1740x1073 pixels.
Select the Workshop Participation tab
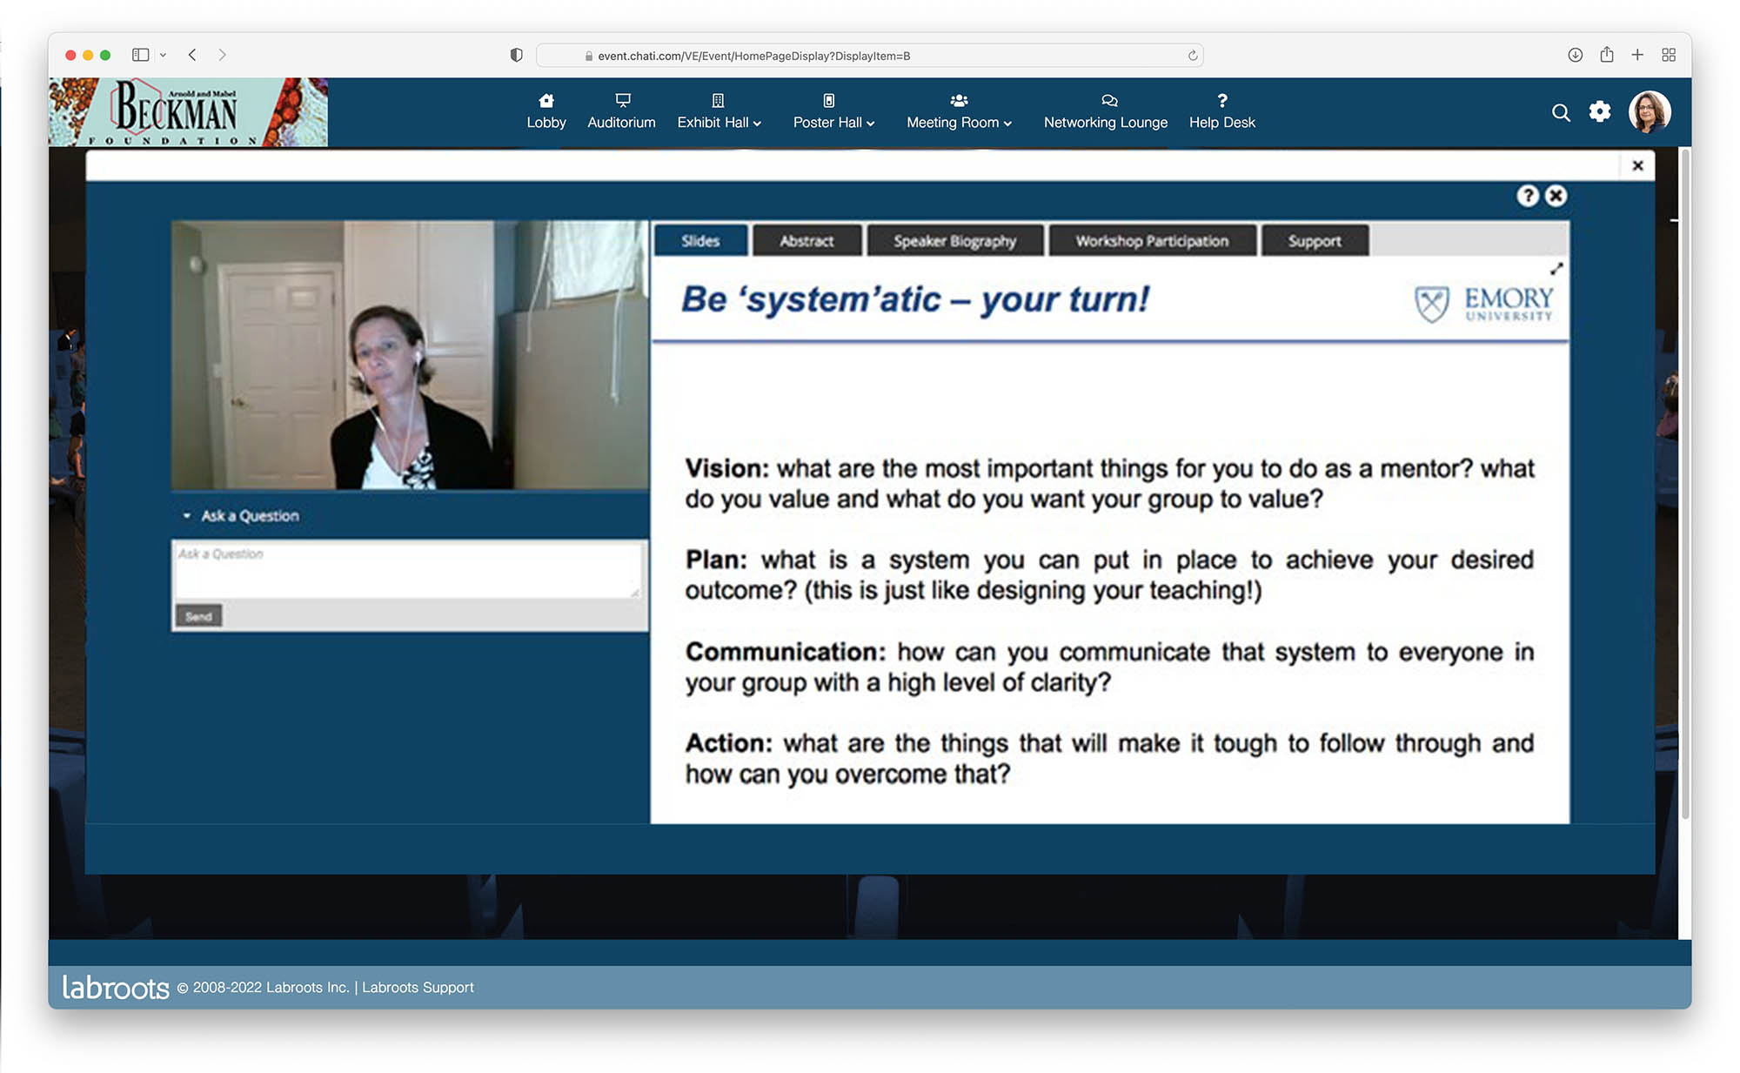pos(1151,241)
